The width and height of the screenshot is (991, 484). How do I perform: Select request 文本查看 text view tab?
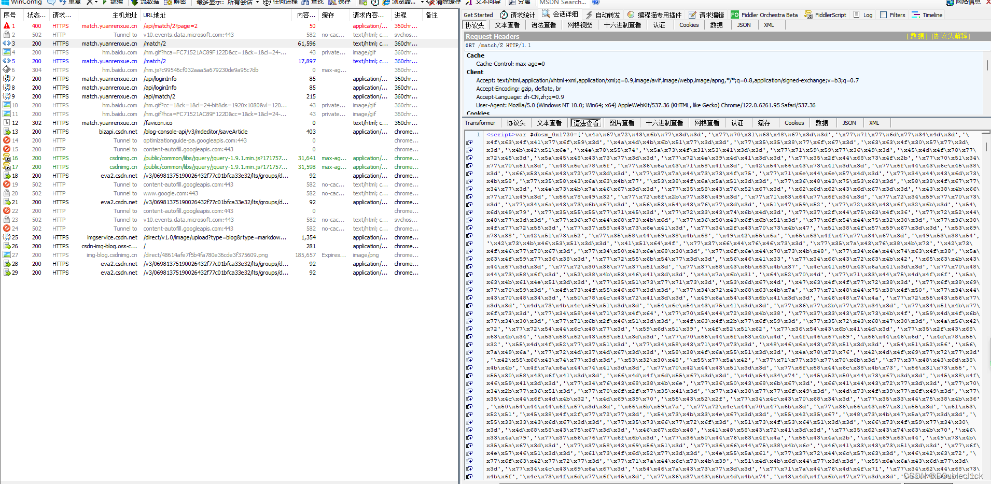click(507, 25)
